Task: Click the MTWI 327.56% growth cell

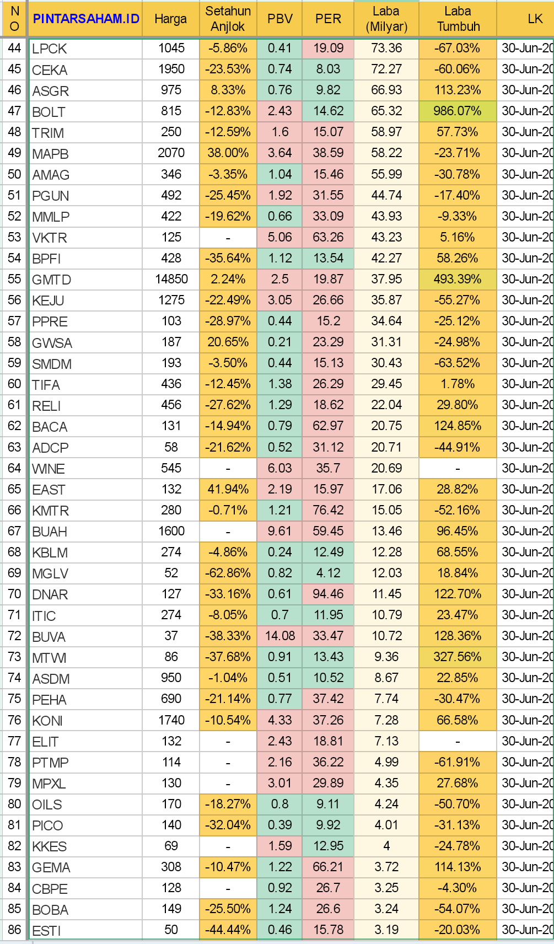Action: click(458, 657)
